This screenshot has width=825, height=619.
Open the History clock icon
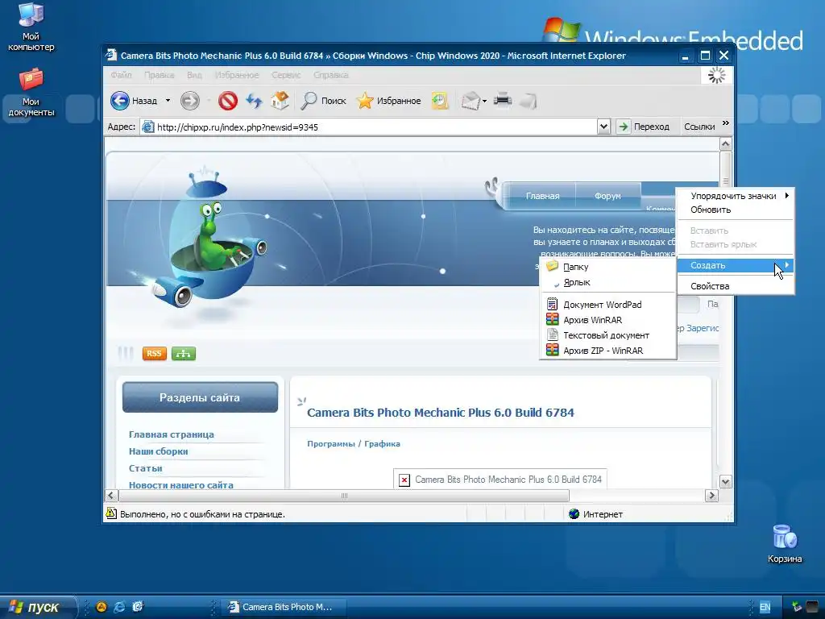[x=440, y=101]
